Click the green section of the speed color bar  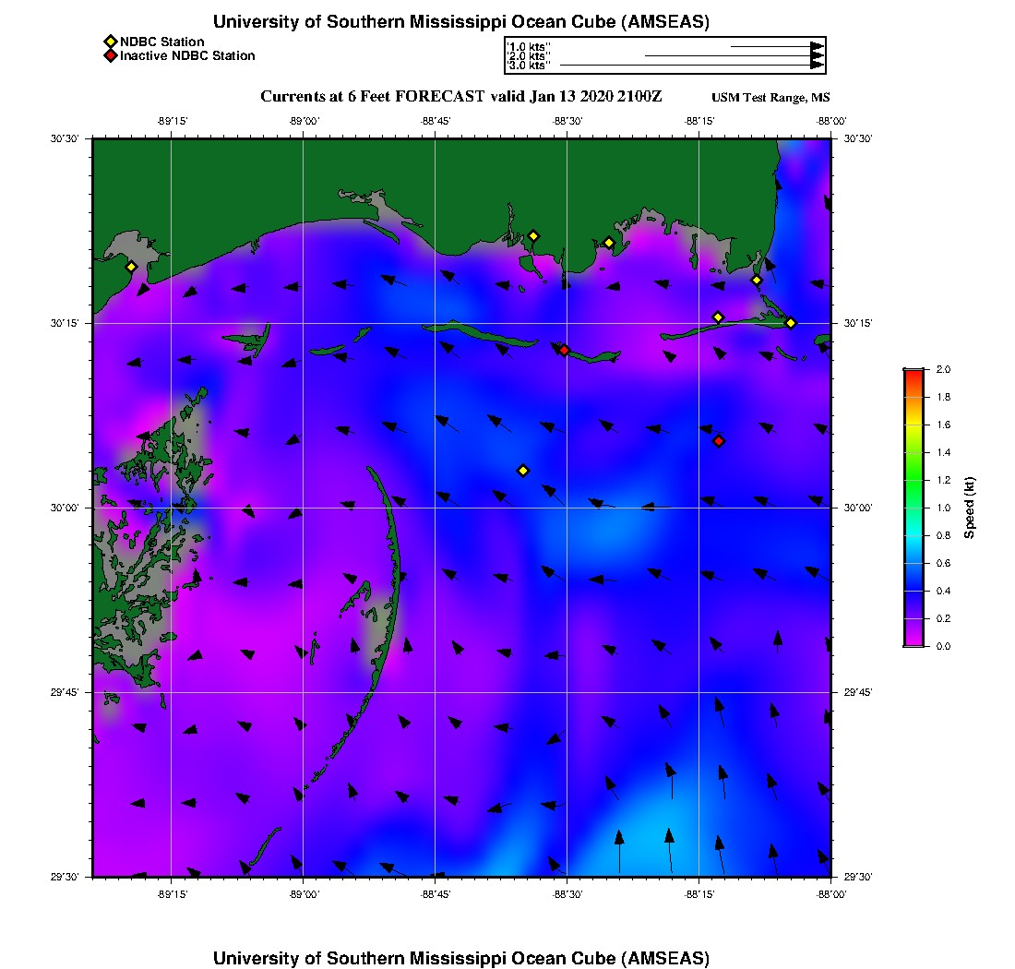(914, 479)
